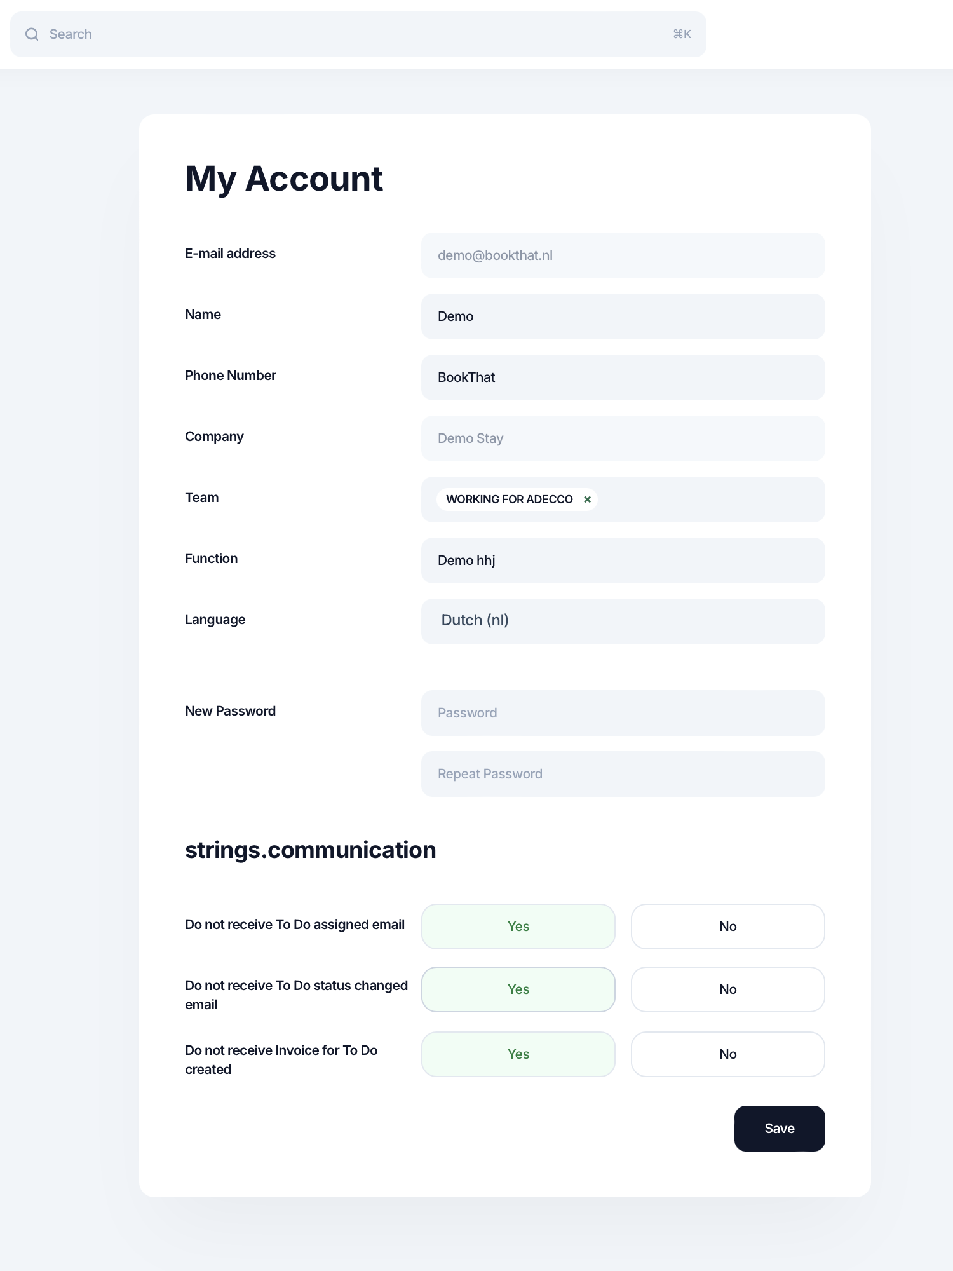Click the Function field with Demo hhj
This screenshot has height=1271, width=953.
click(623, 561)
